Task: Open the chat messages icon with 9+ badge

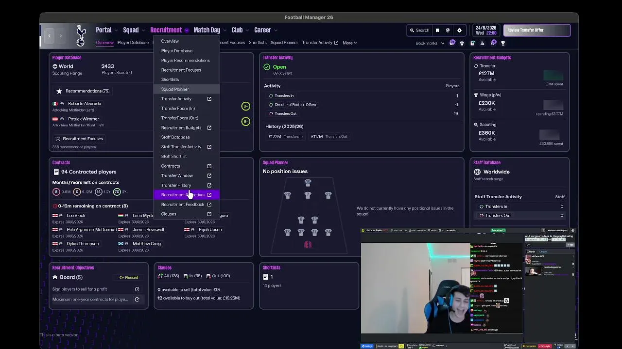Action: point(452,43)
